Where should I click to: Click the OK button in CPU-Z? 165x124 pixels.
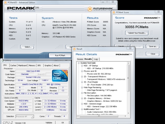coord(63,123)
